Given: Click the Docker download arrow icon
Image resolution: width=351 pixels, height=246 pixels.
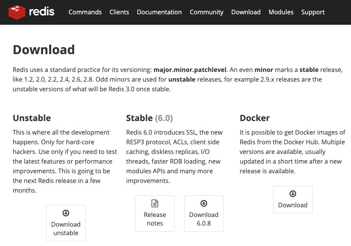Looking at the screenshot, I should [x=293, y=194].
